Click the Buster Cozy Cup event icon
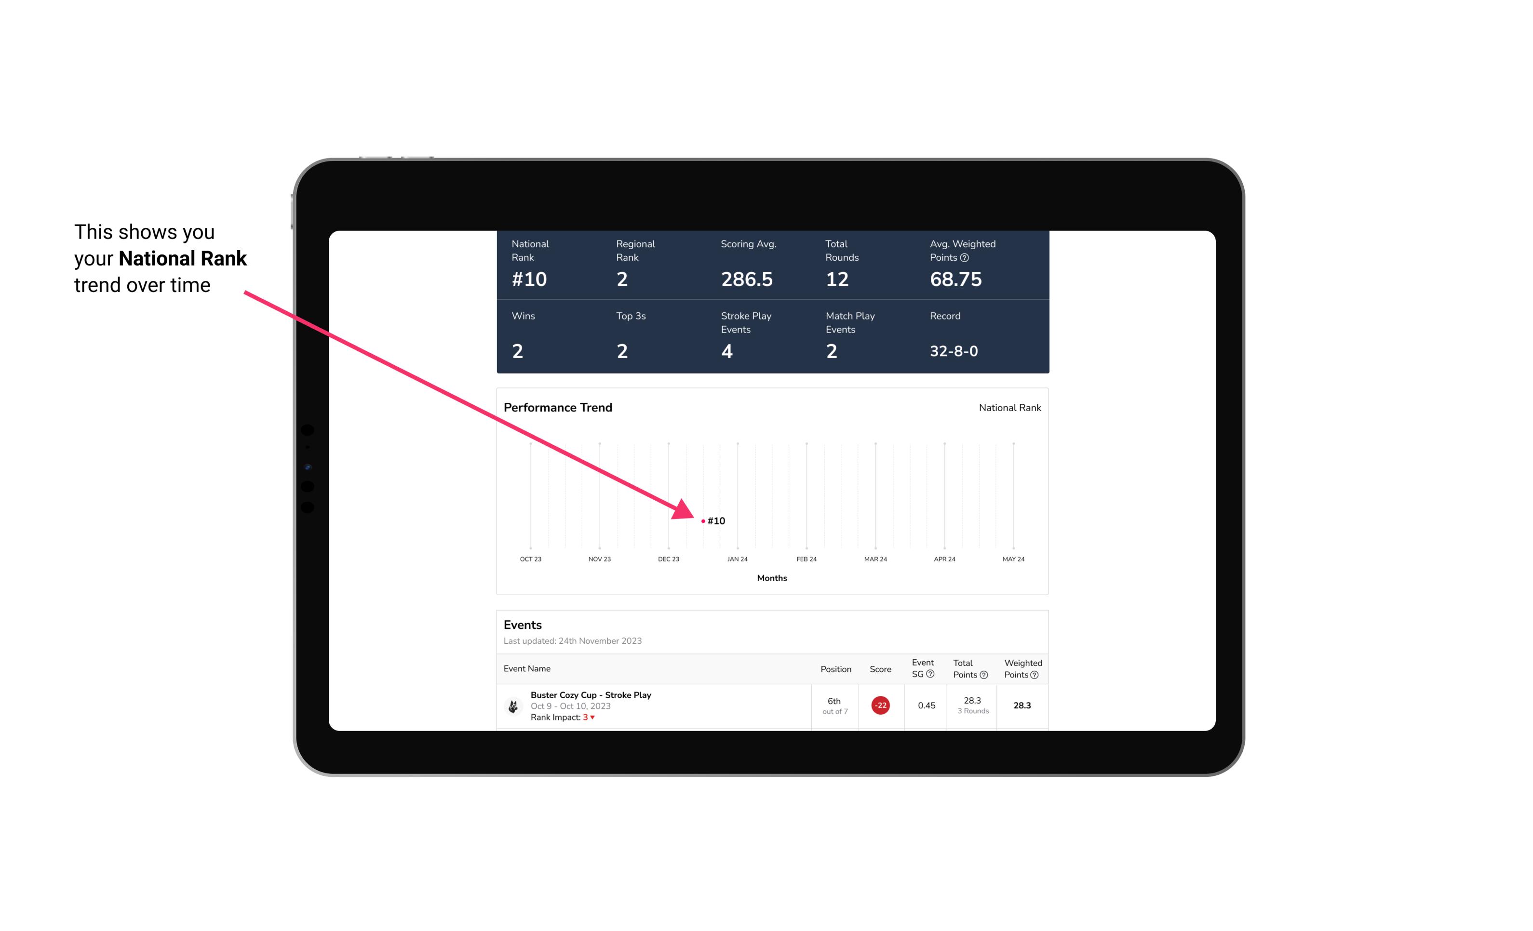This screenshot has height=931, width=1533. point(513,705)
